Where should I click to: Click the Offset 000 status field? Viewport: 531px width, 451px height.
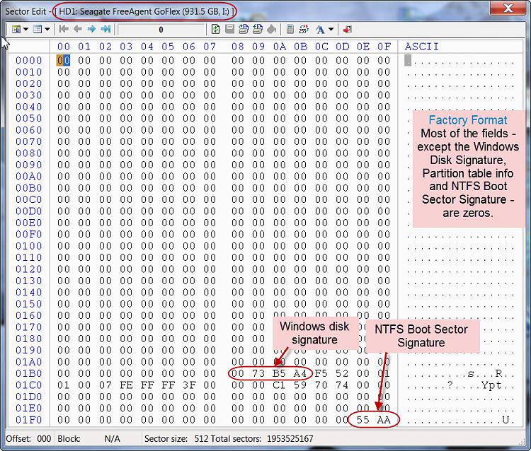click(x=28, y=439)
